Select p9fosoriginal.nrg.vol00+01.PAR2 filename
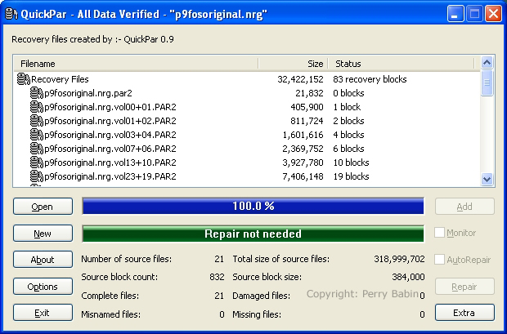Viewport: 507px width, 334px height. tap(110, 107)
